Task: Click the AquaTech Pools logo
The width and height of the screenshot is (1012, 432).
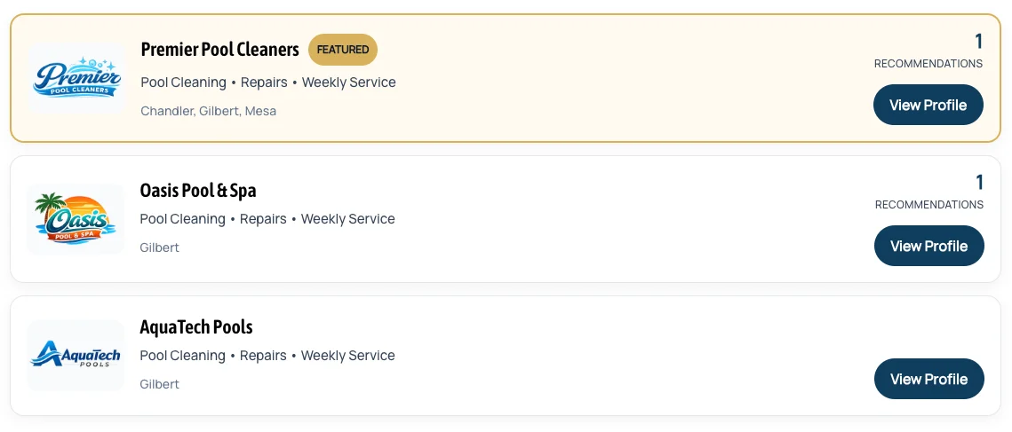Action: coord(76,356)
